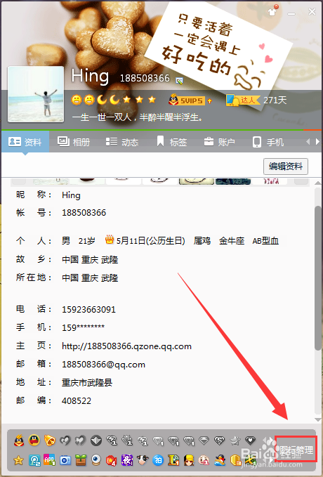Click the masked mobile 159********
Screen dimensions: 323x477
(83, 327)
